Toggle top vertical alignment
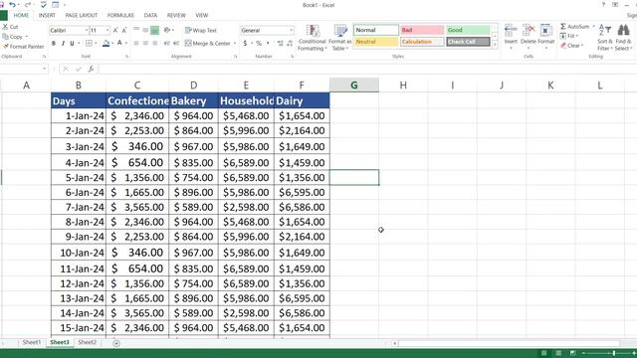 [136, 30]
